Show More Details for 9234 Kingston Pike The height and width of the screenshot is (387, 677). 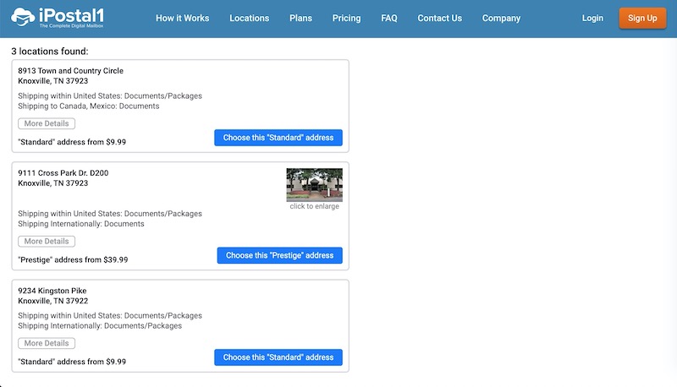click(47, 343)
